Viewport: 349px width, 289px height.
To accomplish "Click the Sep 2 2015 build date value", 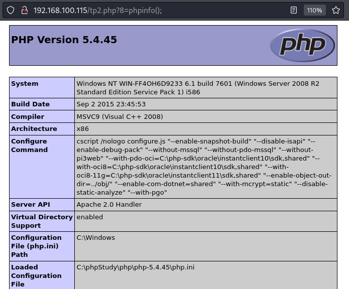I will pos(111,104).
